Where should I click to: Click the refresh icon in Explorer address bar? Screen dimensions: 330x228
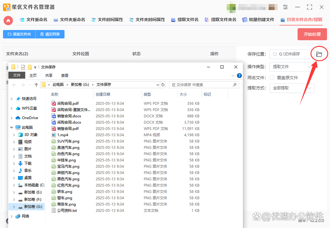click(163, 85)
